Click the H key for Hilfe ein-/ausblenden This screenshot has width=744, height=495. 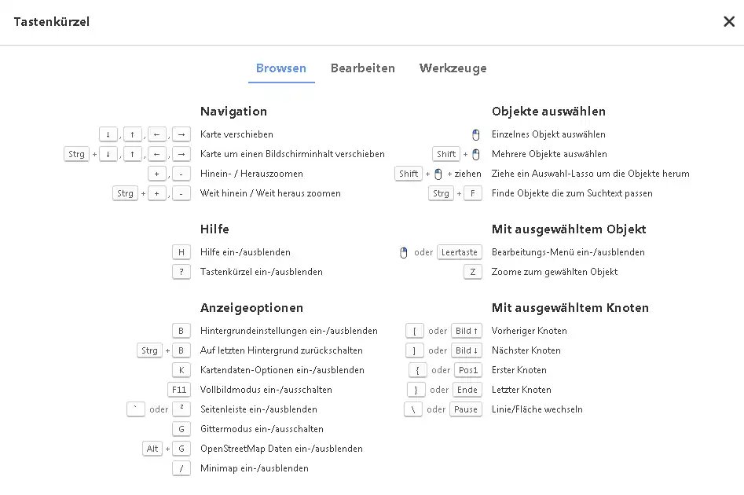point(181,252)
